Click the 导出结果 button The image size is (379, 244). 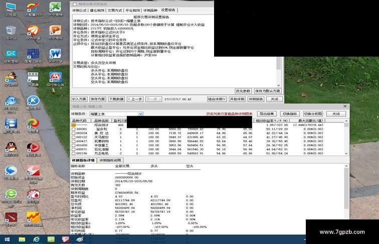(267, 114)
